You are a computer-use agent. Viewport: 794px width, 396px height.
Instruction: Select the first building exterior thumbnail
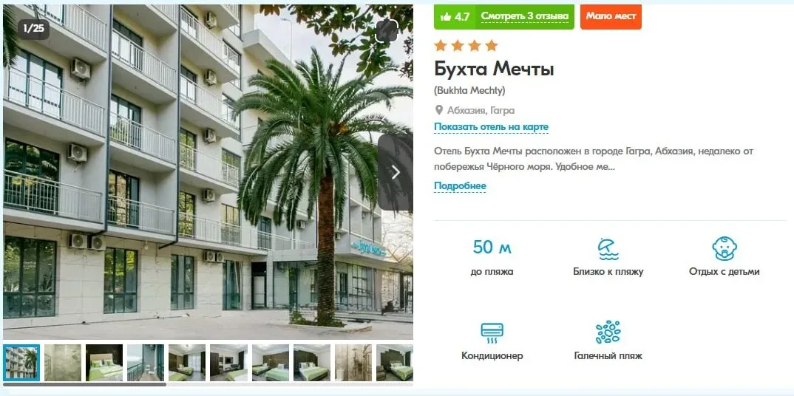pyautogui.click(x=21, y=363)
